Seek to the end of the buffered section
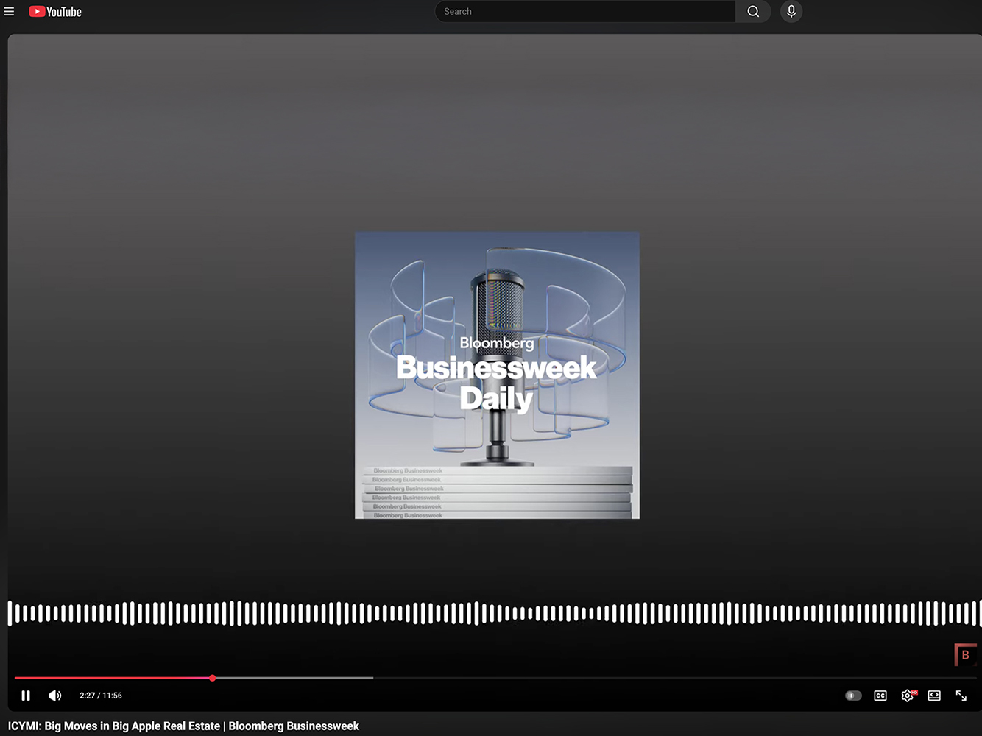This screenshot has height=736, width=982. (372, 678)
